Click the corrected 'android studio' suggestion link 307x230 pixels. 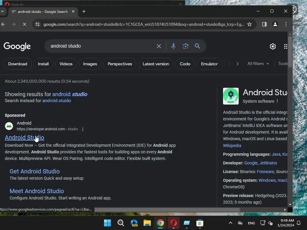[x=70, y=94]
